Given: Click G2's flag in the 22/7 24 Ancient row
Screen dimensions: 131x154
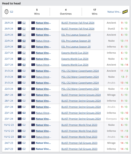Looking at the screenshot, I should [20, 65].
